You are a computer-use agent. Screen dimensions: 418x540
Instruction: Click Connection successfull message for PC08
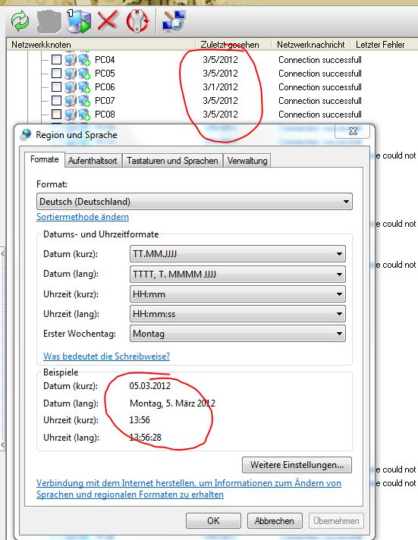point(320,115)
